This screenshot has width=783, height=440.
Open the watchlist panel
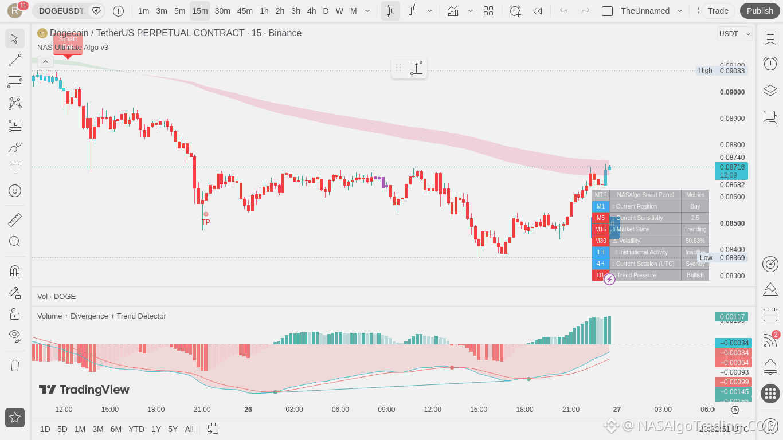pyautogui.click(x=770, y=38)
